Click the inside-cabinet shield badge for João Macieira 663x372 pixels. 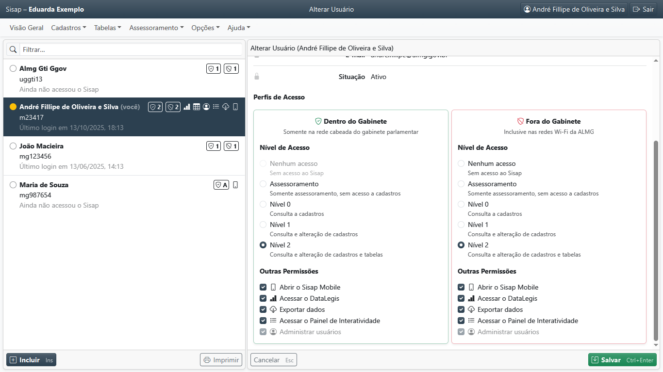pyautogui.click(x=214, y=146)
